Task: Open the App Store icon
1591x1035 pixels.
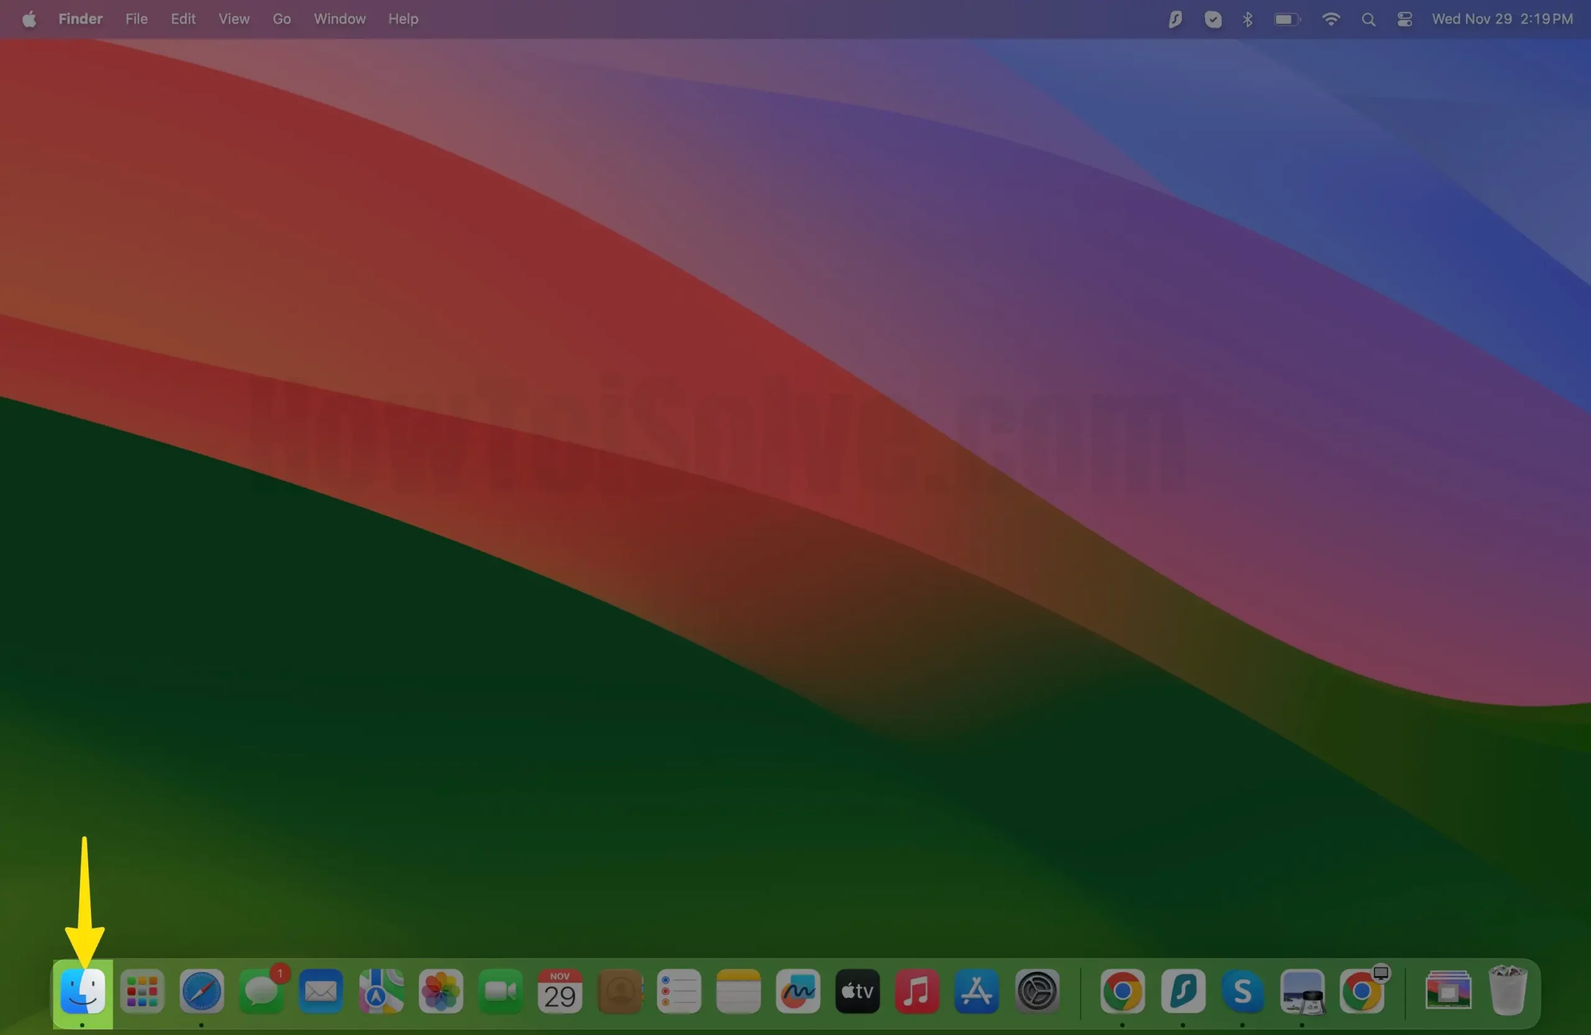Action: 976,990
